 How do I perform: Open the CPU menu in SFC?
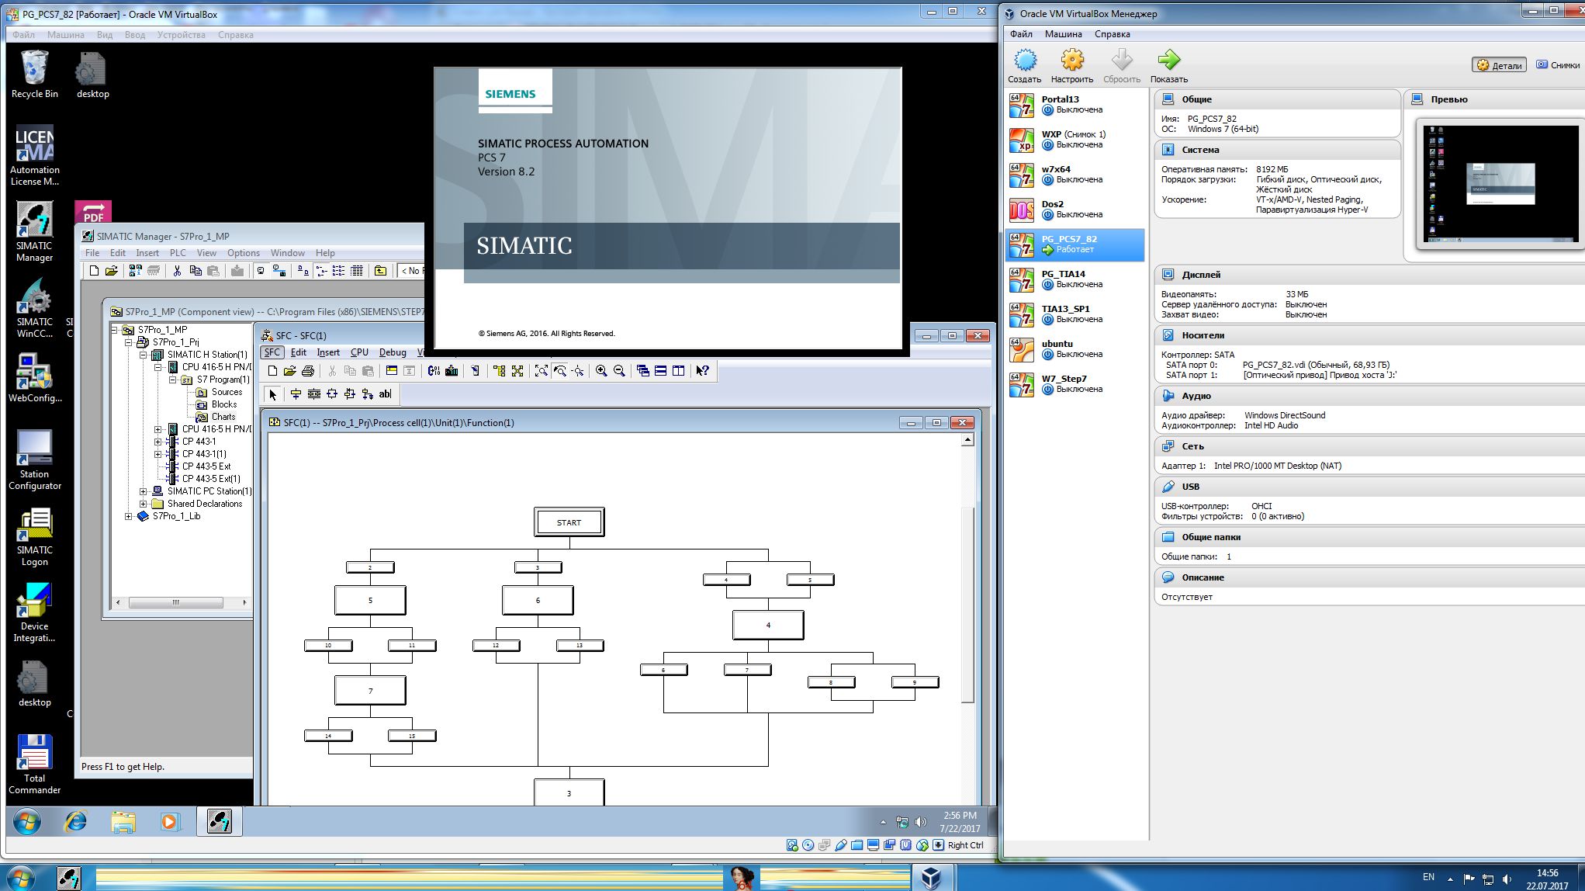(x=359, y=352)
